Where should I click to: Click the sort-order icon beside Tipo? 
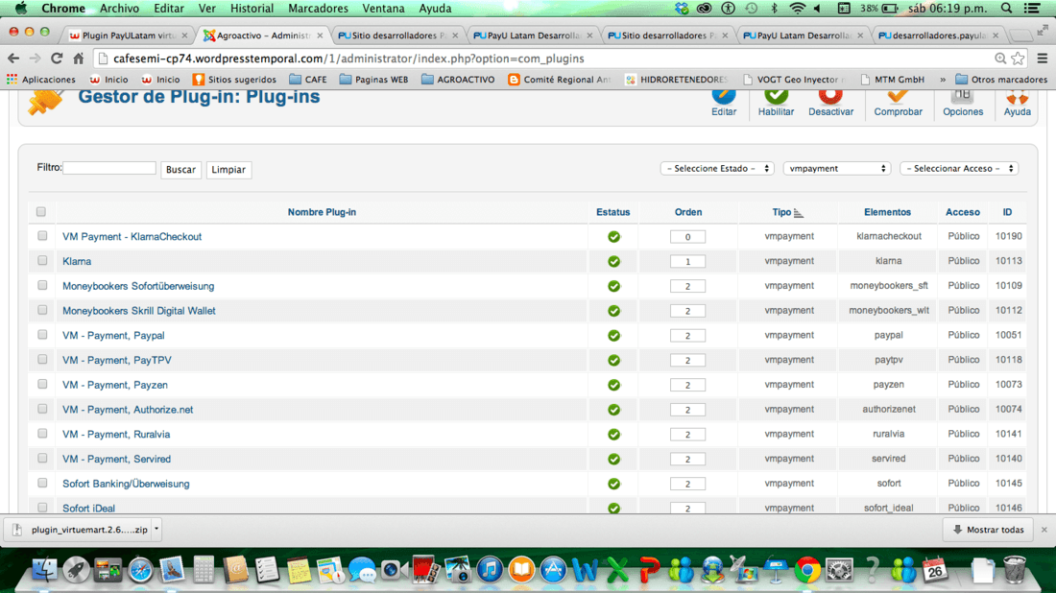[x=799, y=213]
